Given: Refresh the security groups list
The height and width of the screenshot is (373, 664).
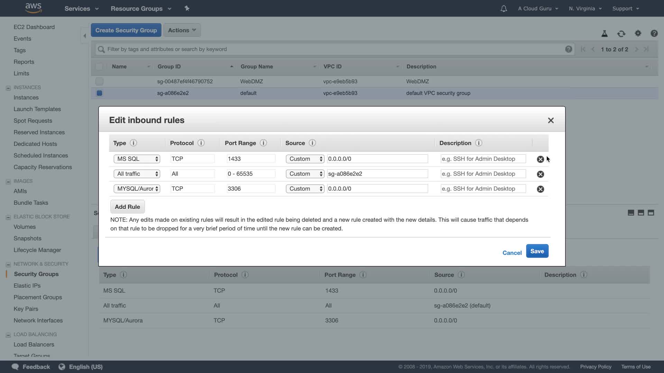Looking at the screenshot, I should (621, 34).
